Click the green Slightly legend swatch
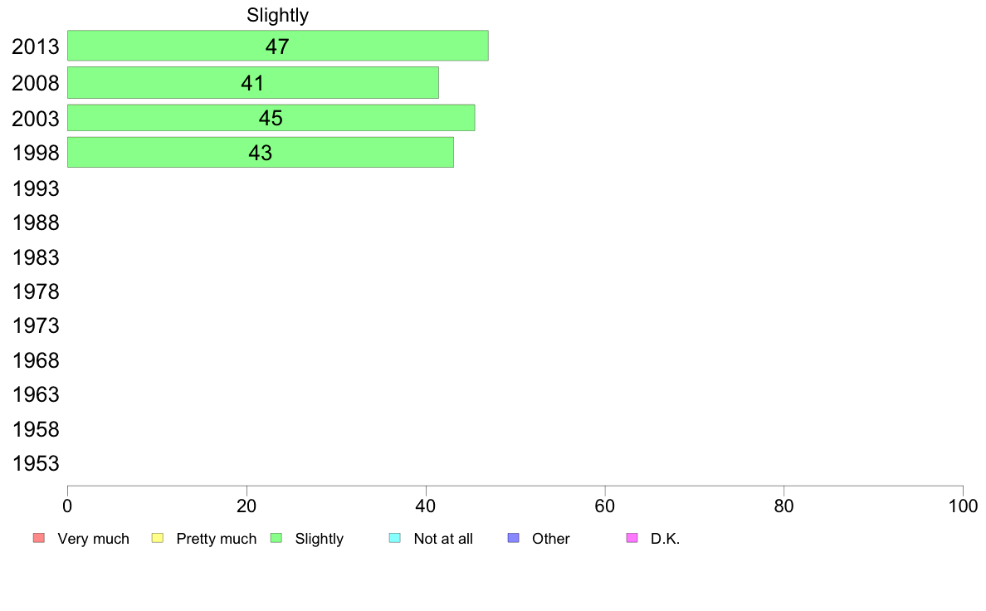Viewport: 986px width, 611px height. [x=276, y=538]
